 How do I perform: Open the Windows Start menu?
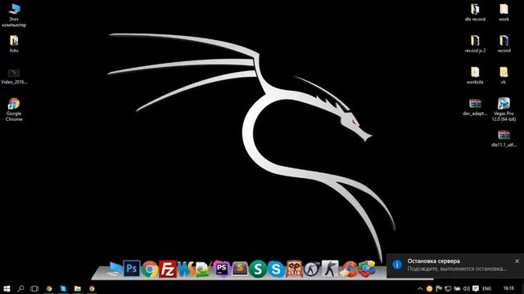(x=7, y=288)
